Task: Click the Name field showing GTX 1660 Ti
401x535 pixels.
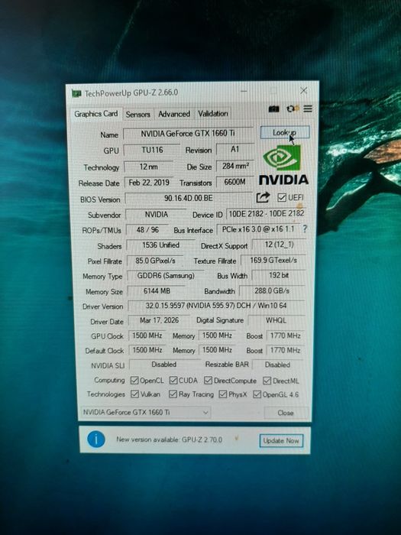Action: 188,134
